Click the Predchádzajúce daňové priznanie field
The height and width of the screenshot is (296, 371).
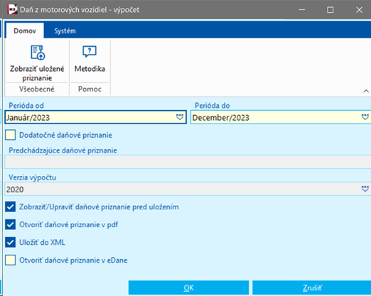pos(188,162)
